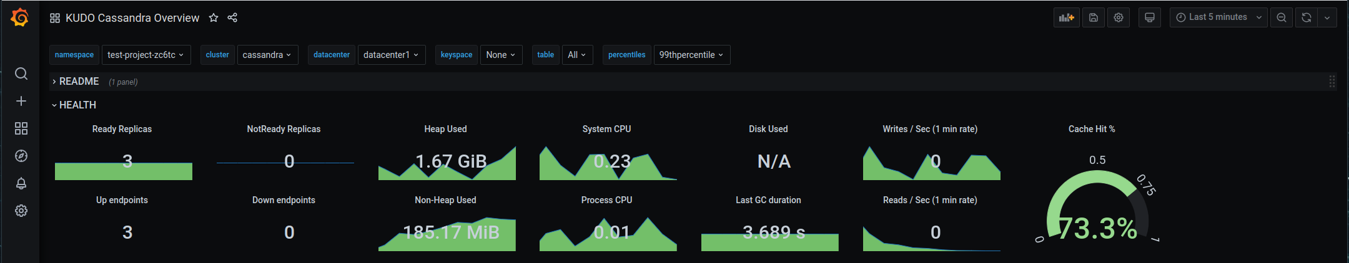1349x263 pixels.
Task: Open the sidebar Dashboards icon
Action: tap(21, 128)
